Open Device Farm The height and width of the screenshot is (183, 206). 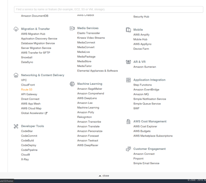(x=141, y=49)
